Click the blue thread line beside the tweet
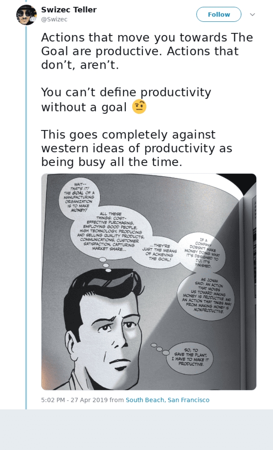This screenshot has height=450, width=273. 26,213
